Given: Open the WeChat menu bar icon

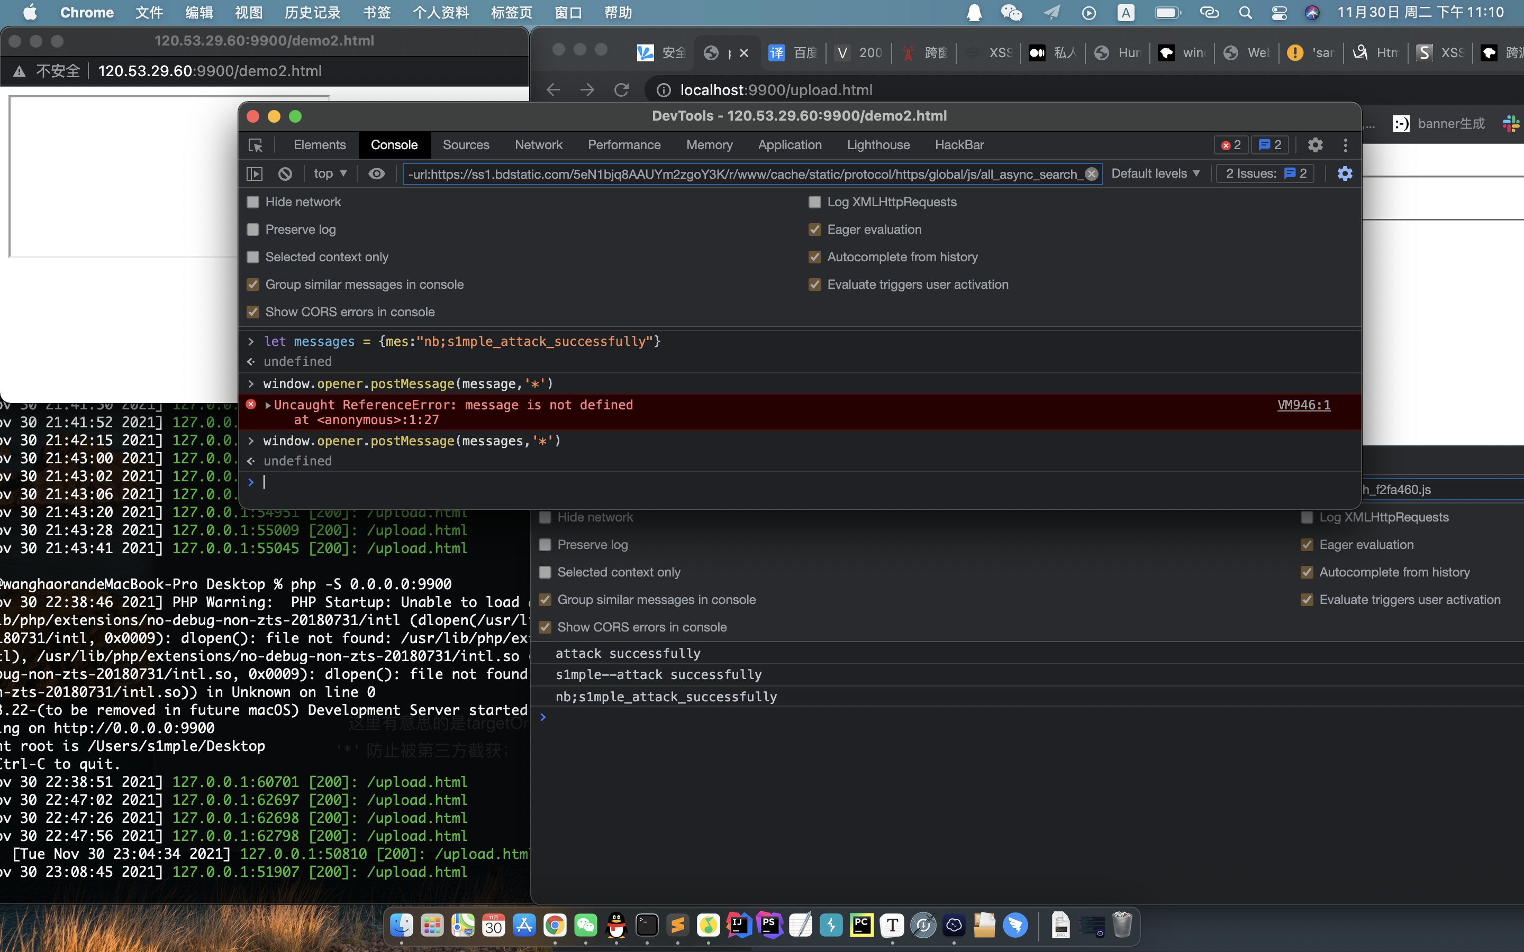Looking at the screenshot, I should [x=1011, y=13].
